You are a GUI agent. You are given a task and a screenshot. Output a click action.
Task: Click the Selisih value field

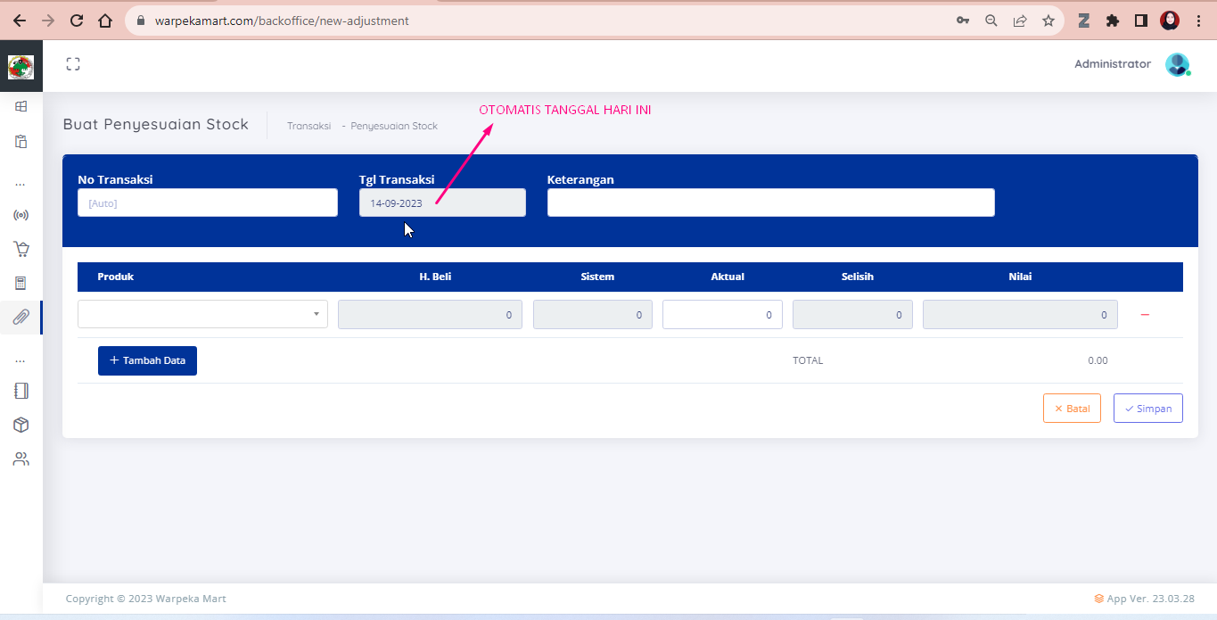[x=852, y=314]
